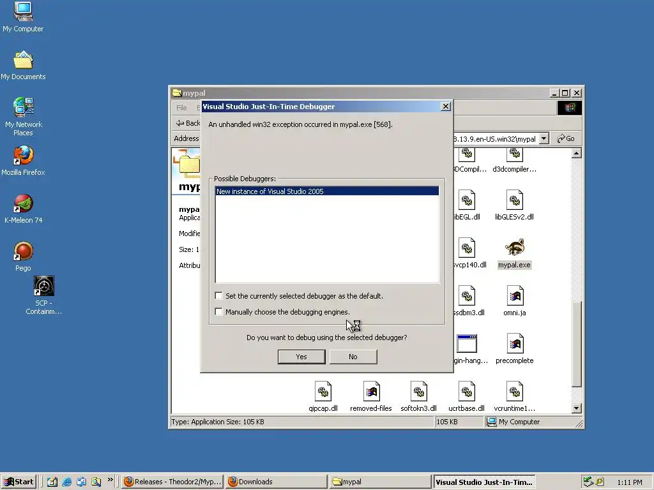Image resolution: width=654 pixels, height=490 pixels.
Task: Switch to Downloads taskbar item
Action: point(277,482)
